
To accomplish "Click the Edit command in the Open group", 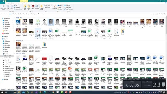I will 59,7.
